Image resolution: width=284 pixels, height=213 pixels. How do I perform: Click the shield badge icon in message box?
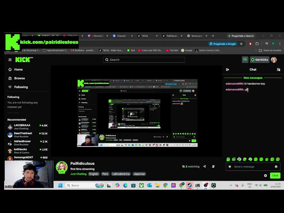pos(230,167)
